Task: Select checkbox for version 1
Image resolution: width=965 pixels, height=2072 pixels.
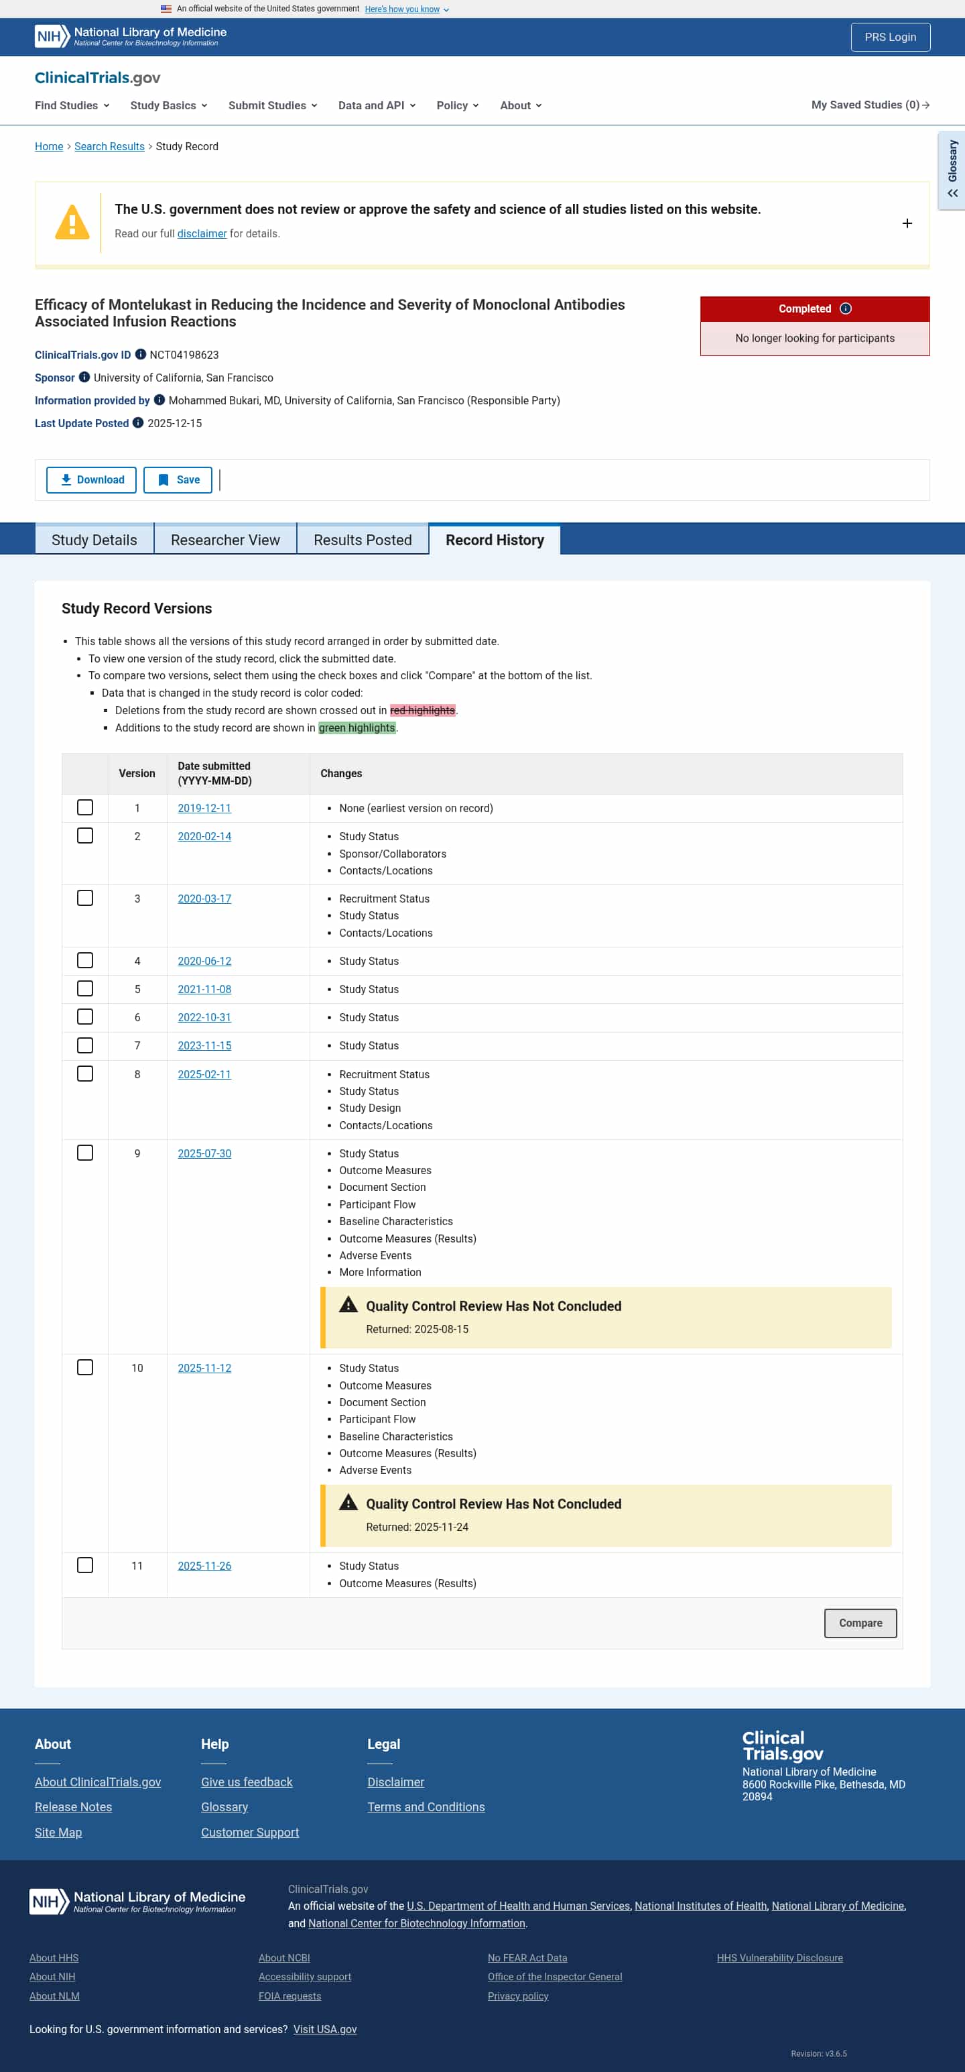Action: pyautogui.click(x=85, y=807)
